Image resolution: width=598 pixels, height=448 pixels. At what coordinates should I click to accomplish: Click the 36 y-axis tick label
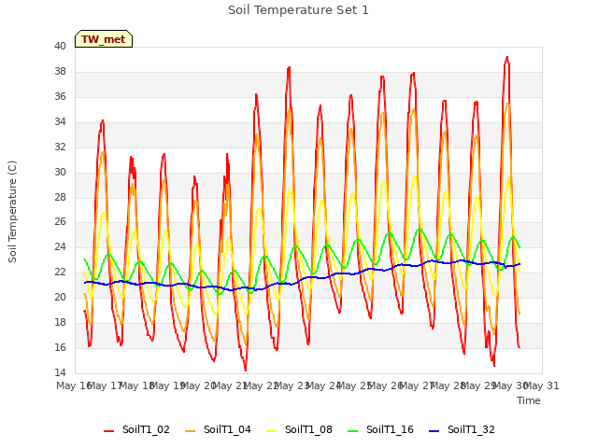[x=60, y=96]
